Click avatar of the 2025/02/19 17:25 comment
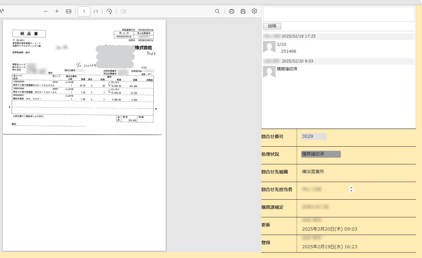The image size is (422, 258). [269, 47]
